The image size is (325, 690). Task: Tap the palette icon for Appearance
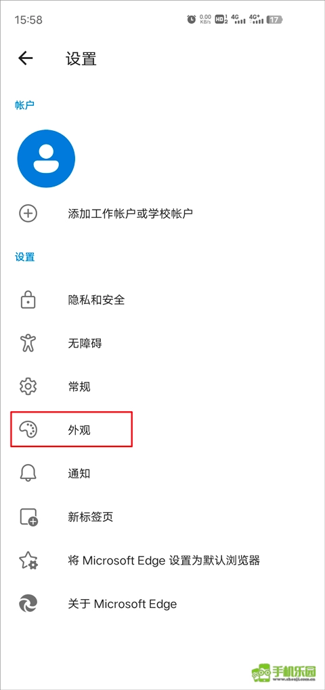(28, 430)
